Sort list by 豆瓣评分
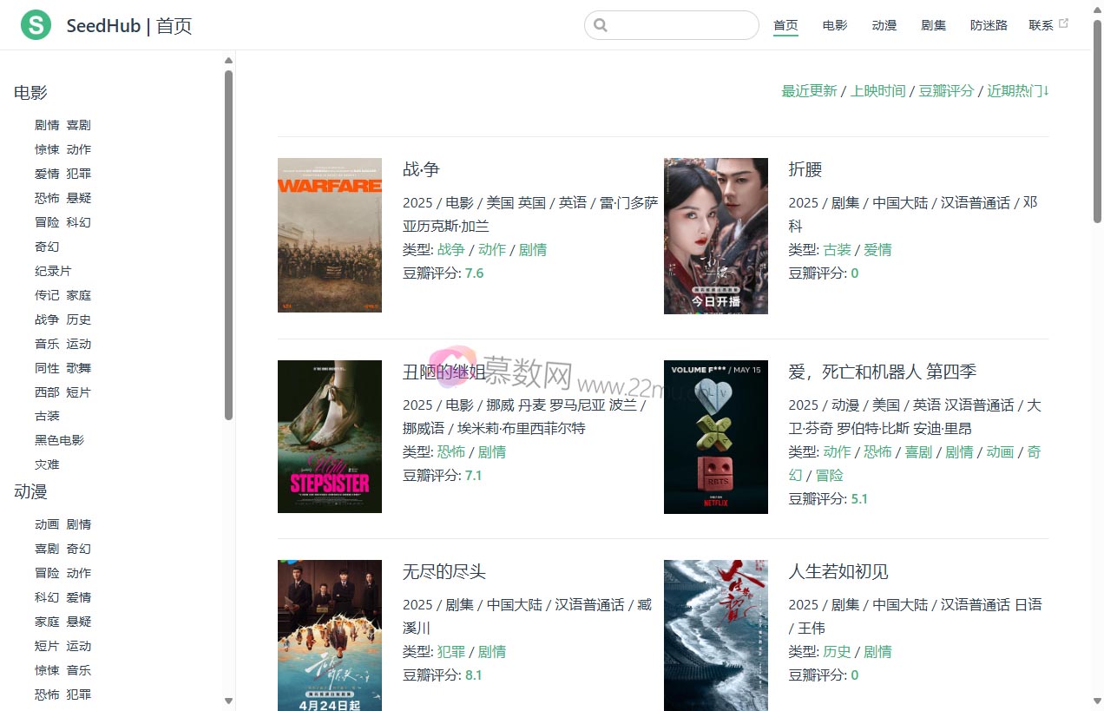This screenshot has height=711, width=1104. point(946,91)
